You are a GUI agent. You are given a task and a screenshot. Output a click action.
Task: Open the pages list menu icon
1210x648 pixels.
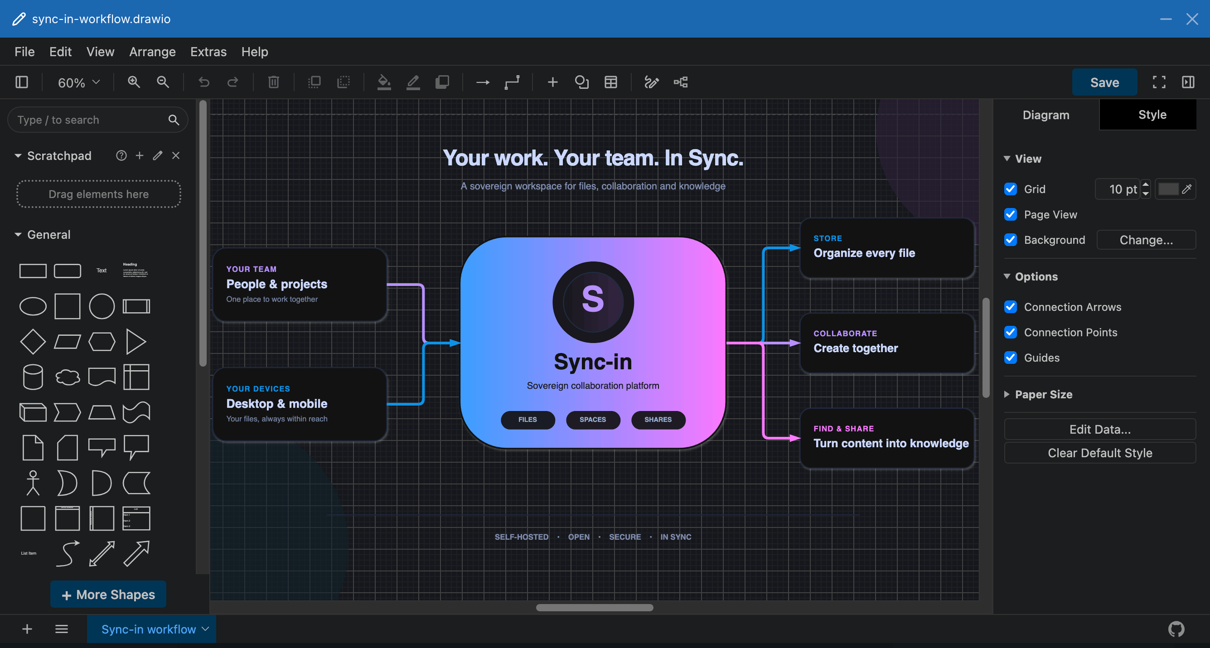[x=62, y=629]
